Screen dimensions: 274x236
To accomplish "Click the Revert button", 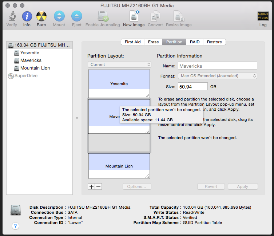I will click(x=211, y=187).
